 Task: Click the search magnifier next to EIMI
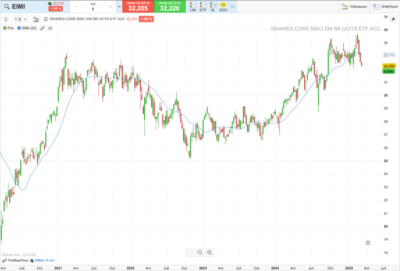(7, 7)
